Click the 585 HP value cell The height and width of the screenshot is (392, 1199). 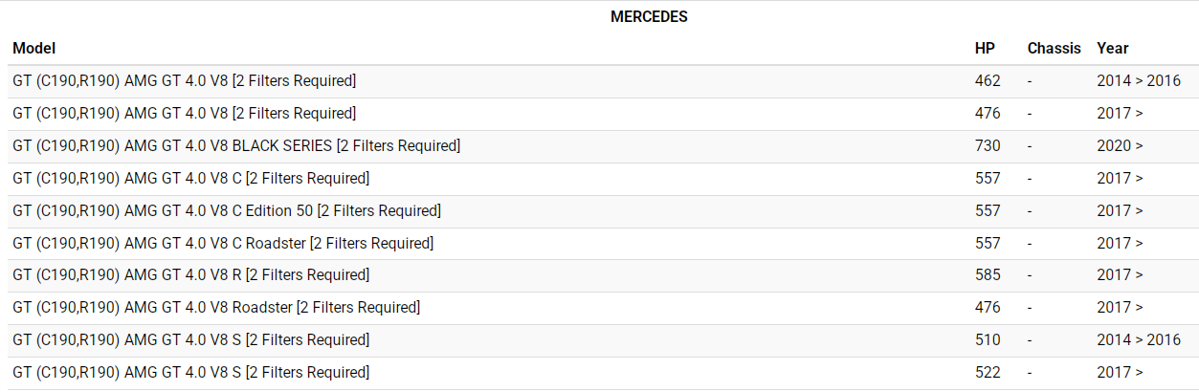[x=988, y=275]
